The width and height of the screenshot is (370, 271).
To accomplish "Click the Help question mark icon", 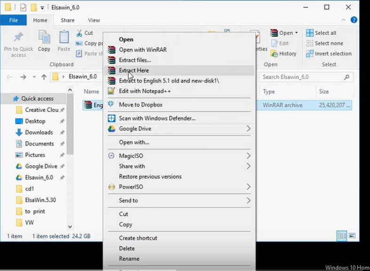I will click(354, 20).
